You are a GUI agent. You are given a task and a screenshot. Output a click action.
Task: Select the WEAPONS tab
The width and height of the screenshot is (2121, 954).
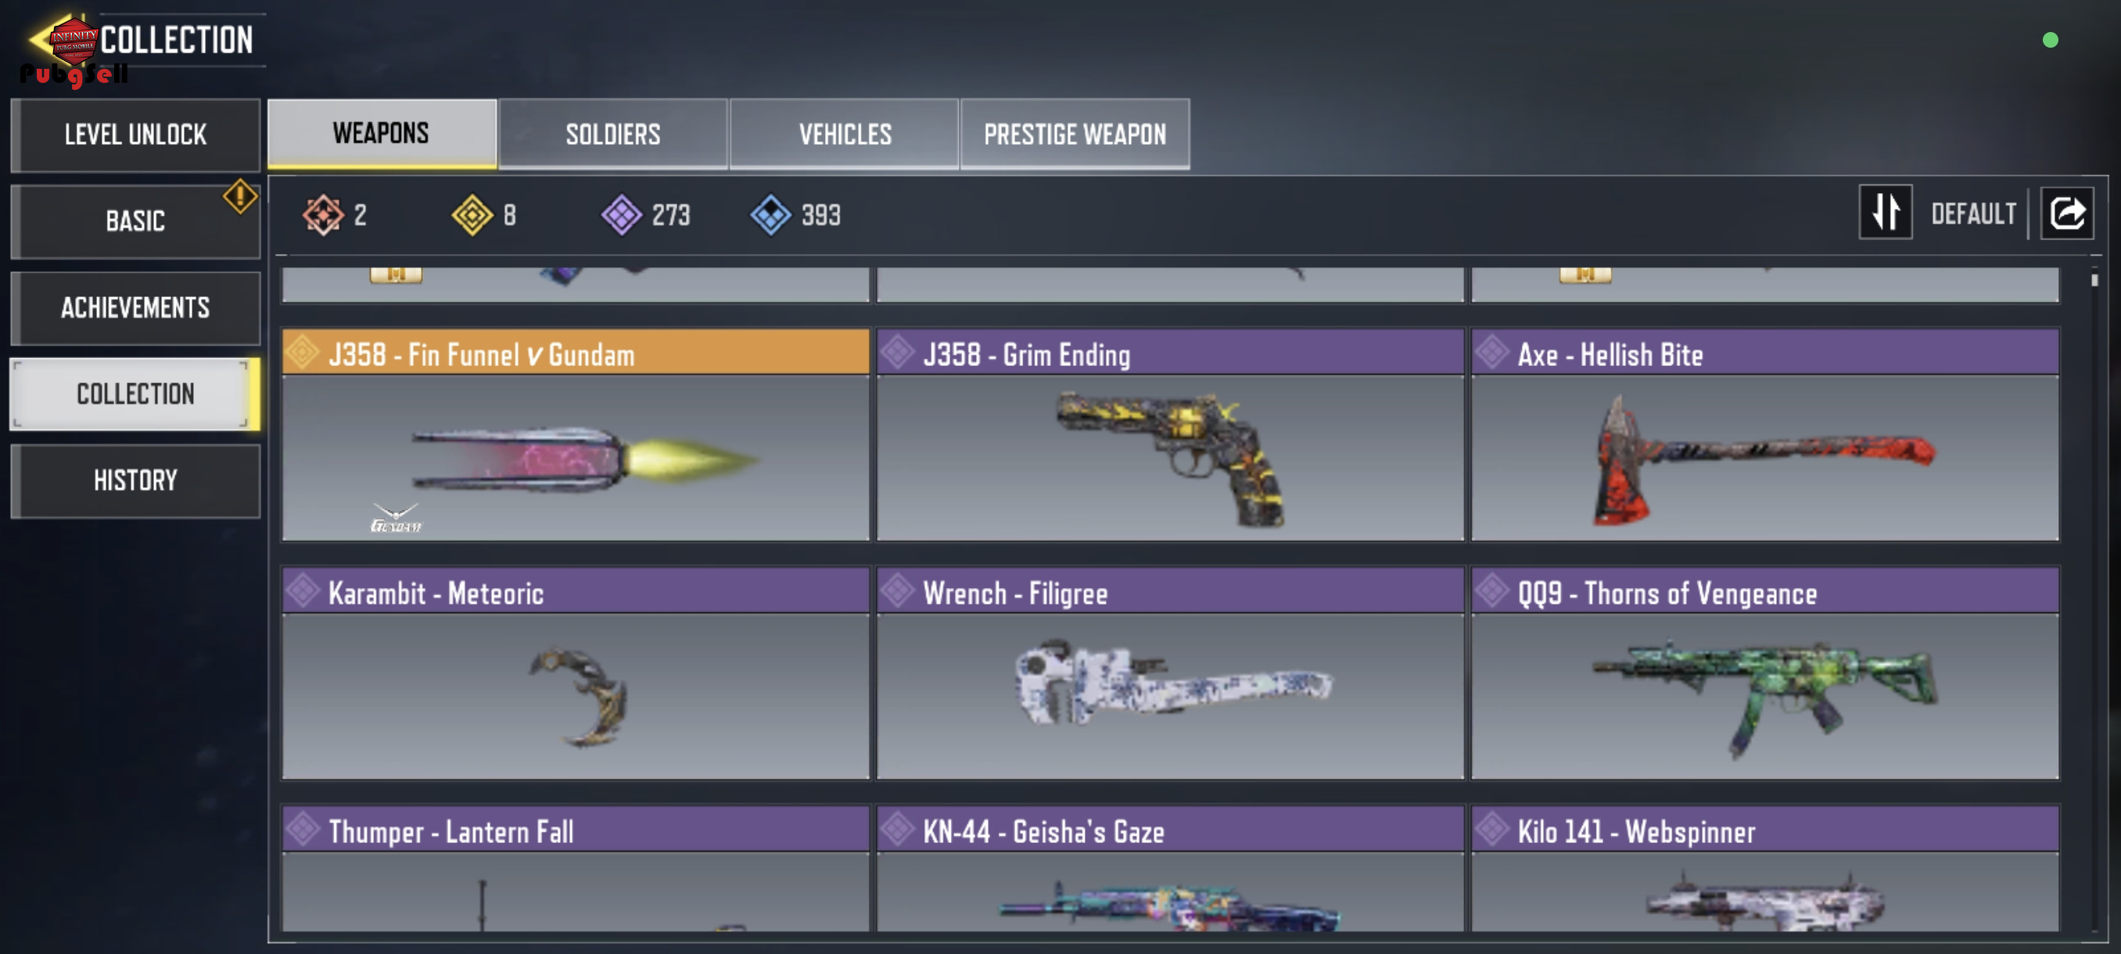(x=381, y=134)
